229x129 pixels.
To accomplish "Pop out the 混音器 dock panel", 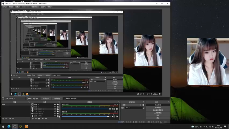I will click(119, 102).
